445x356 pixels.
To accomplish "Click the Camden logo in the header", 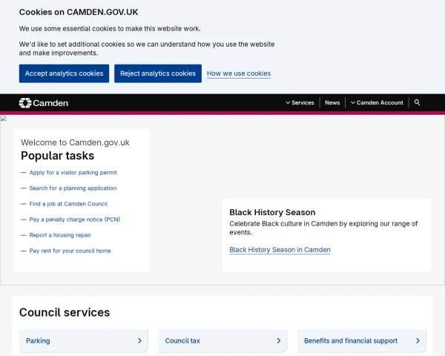I will (43, 102).
